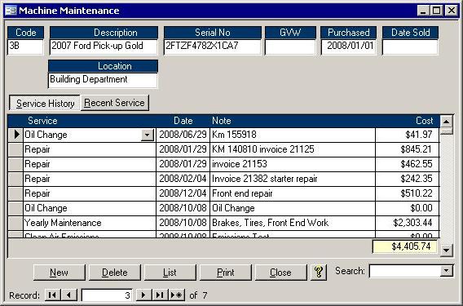
Task: Click the Search input box
Action: pos(405,271)
